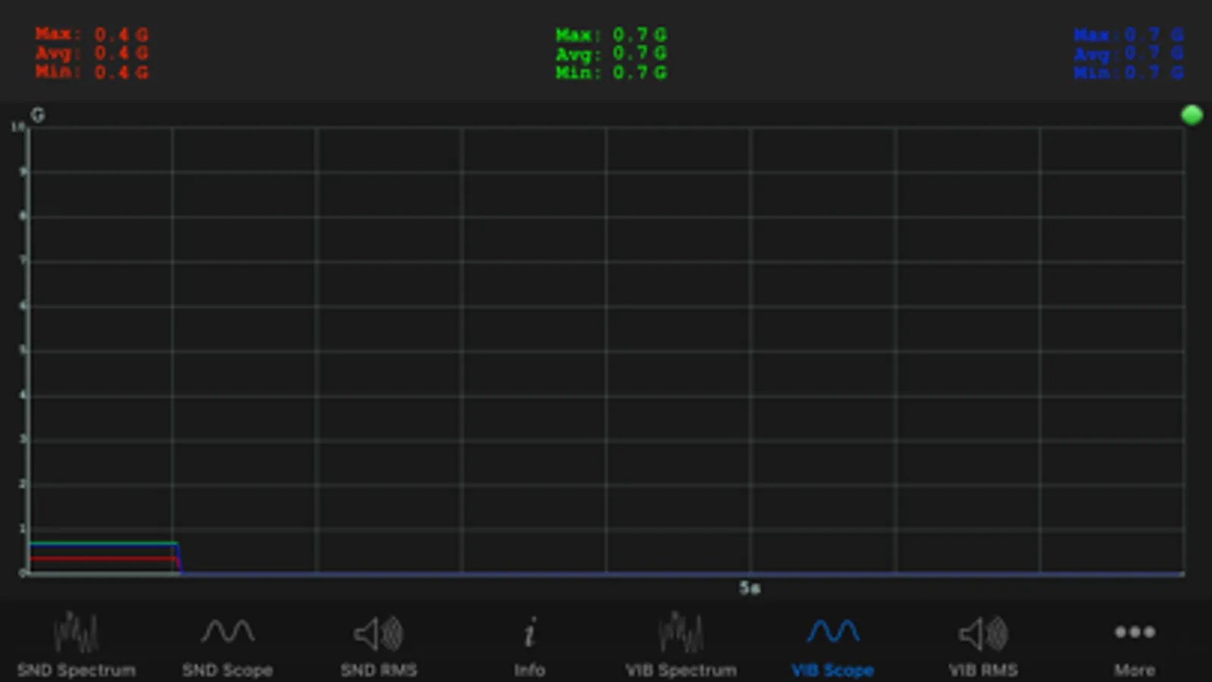The width and height of the screenshot is (1212, 682).
Task: Click the green Min: 0.7 G reading
Action: [x=611, y=73]
